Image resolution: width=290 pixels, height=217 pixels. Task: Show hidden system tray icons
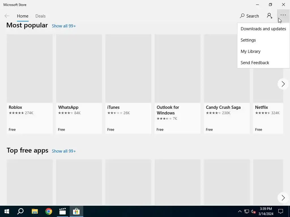(x=240, y=211)
